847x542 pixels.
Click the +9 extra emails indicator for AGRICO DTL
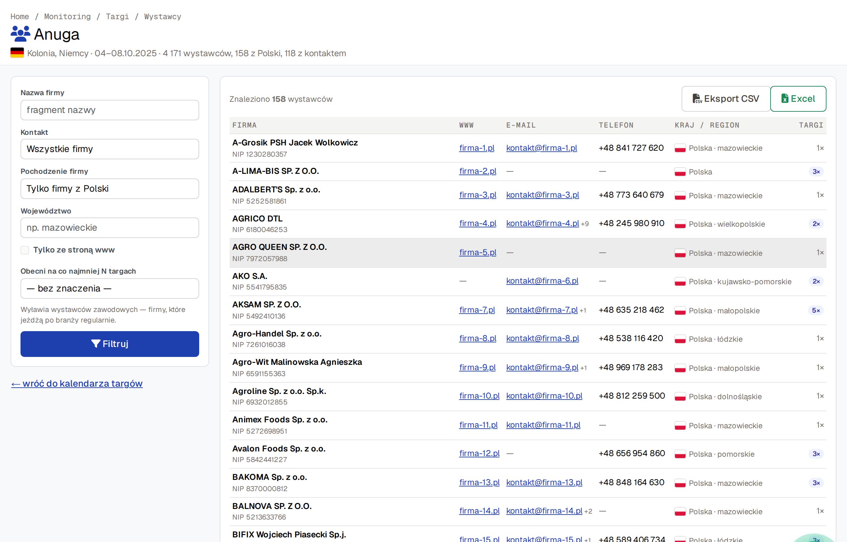pos(585,224)
